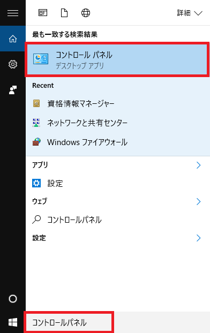Search web for コントロールパネル suggestion
This screenshot has width=210, height=333.
(x=118, y=220)
